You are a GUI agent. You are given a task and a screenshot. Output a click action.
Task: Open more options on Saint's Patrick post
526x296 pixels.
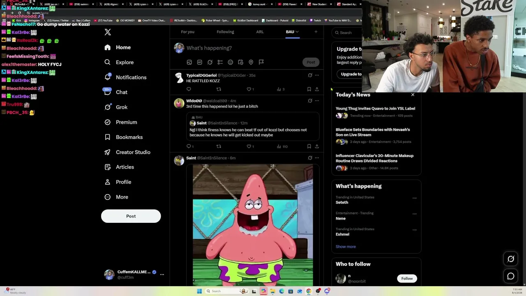tap(317, 158)
